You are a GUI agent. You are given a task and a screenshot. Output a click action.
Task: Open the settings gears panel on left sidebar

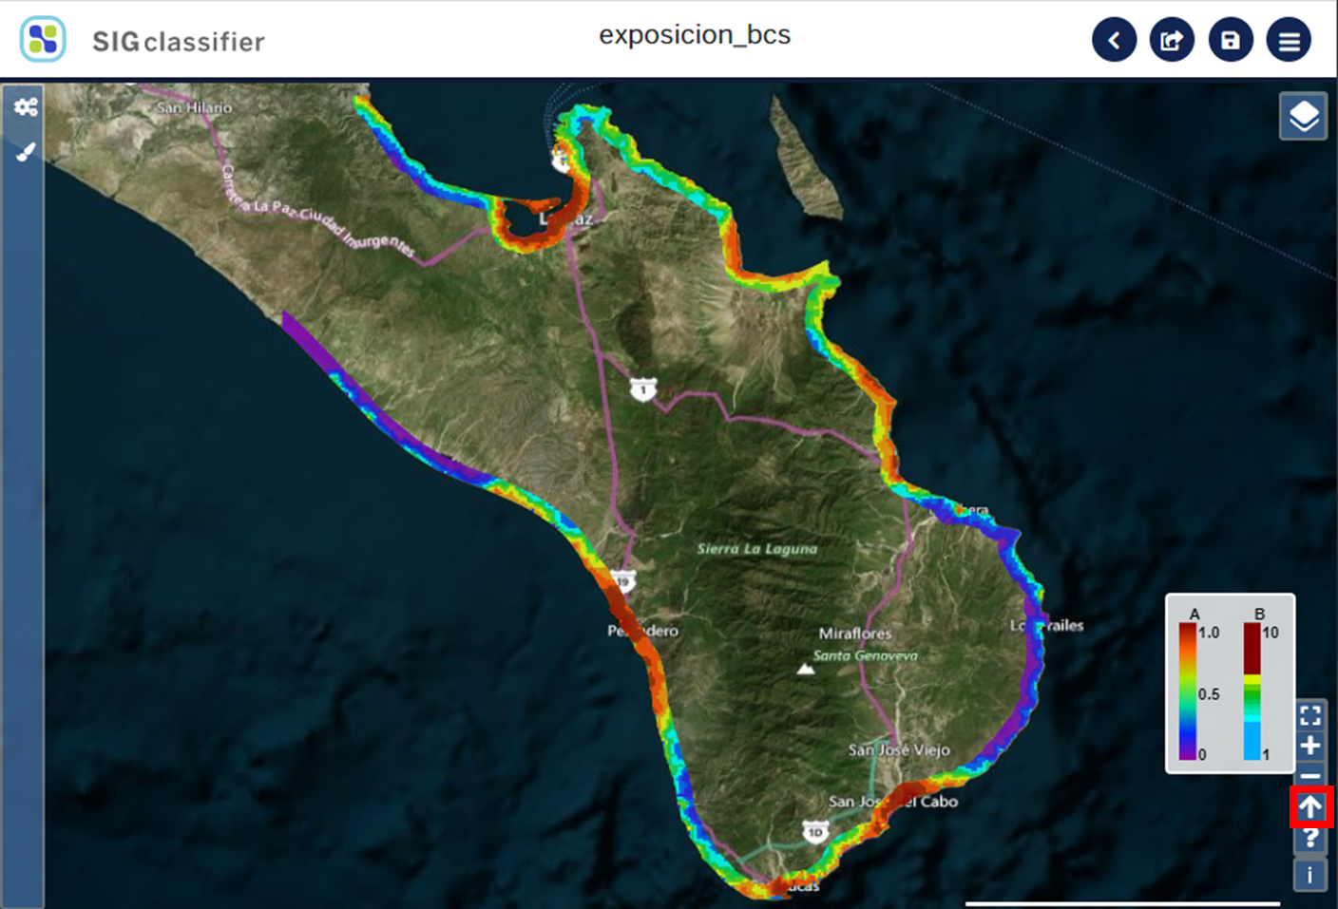point(26,106)
